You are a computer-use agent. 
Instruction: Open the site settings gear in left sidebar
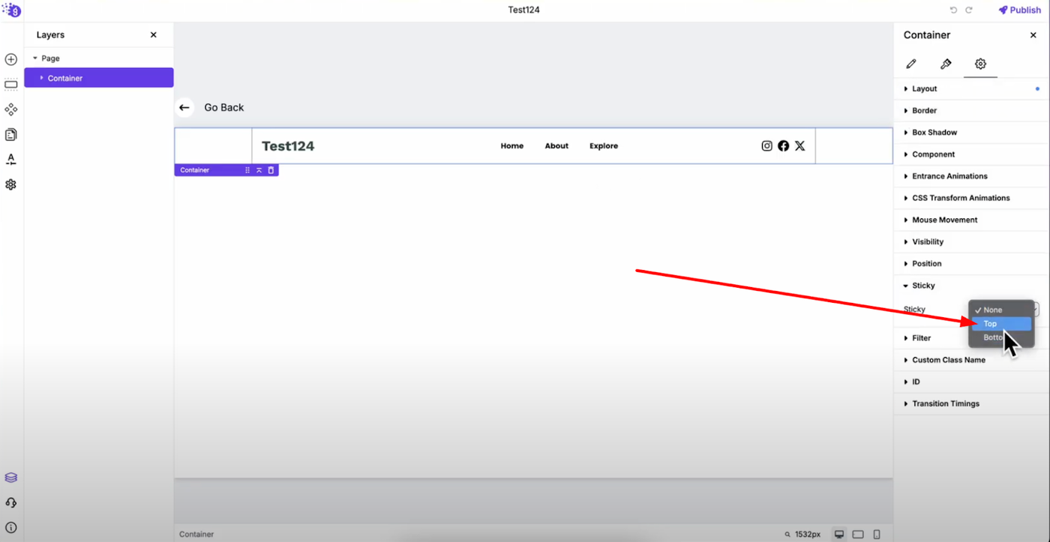coord(10,184)
